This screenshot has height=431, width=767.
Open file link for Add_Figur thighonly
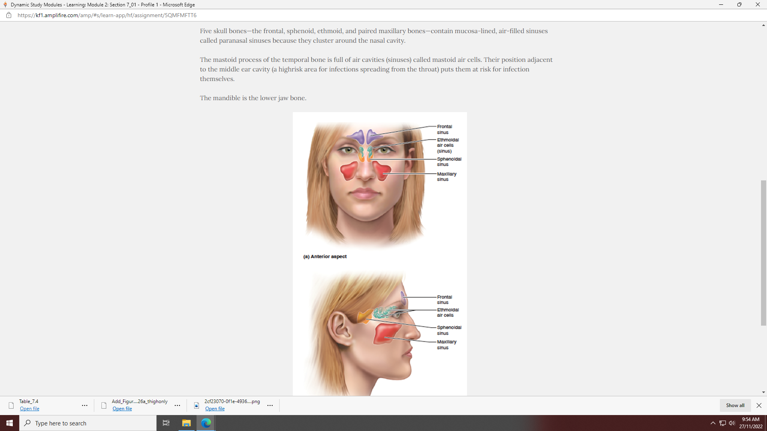(x=122, y=409)
